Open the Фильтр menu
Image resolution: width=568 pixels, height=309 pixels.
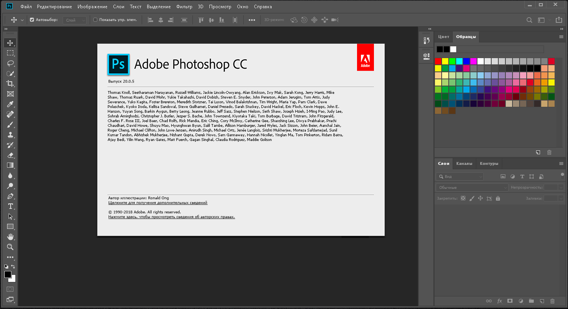[184, 7]
